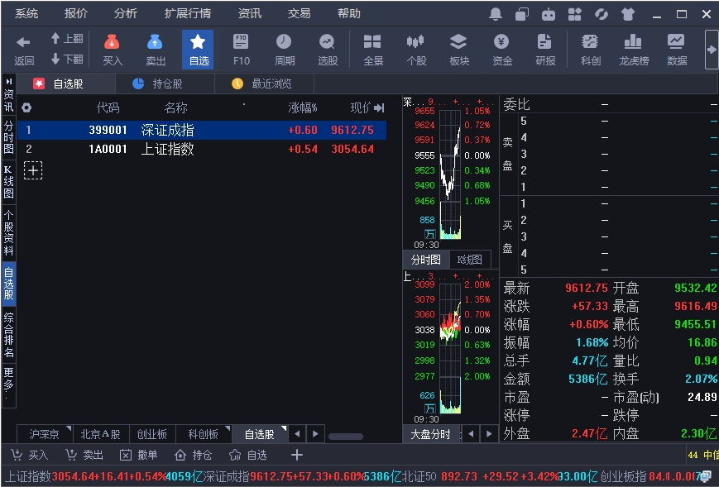The width and height of the screenshot is (719, 487).
Task: Click the 返回 back arrow icon
Action: click(x=23, y=43)
